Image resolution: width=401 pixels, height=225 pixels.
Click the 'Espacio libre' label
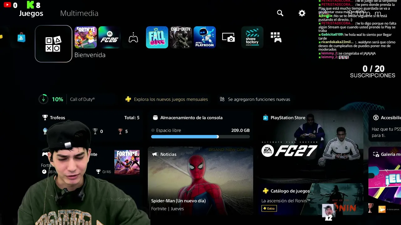[x=169, y=130]
